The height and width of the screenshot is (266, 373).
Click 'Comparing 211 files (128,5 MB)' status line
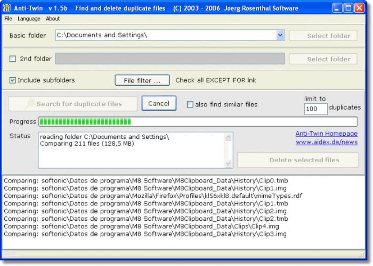(87, 143)
